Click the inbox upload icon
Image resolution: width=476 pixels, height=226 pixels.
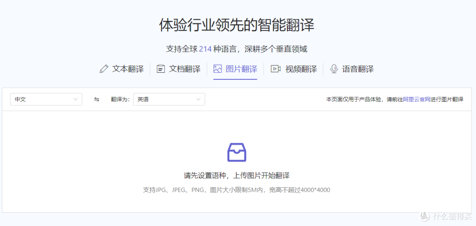point(237,152)
